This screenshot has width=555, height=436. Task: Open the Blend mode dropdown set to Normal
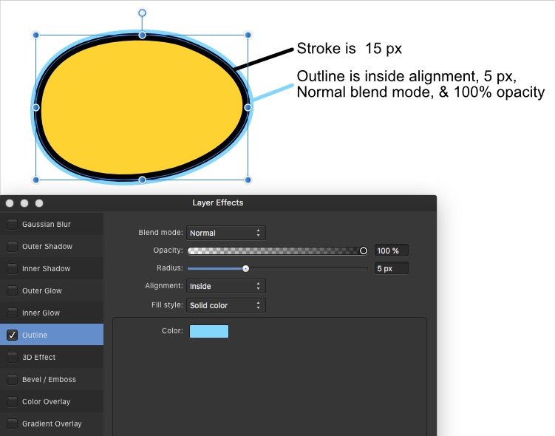226,233
